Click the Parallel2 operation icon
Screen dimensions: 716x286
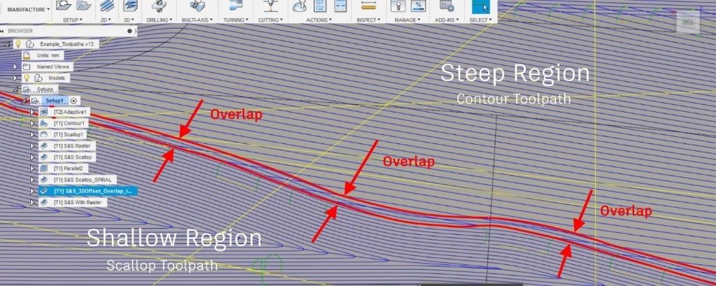(44, 169)
